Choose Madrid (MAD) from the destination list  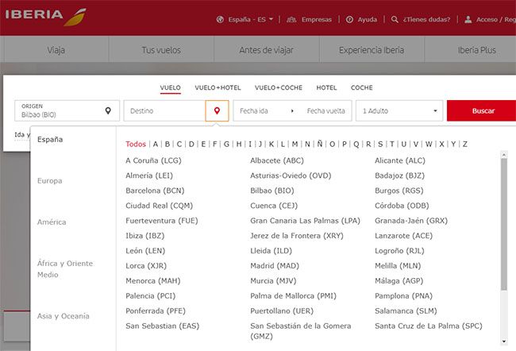(275, 265)
